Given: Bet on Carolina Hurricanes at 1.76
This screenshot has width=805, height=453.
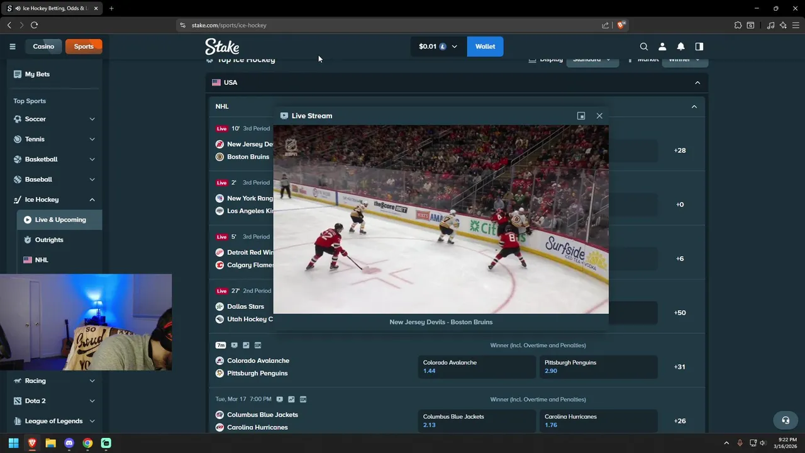Looking at the screenshot, I should point(598,421).
